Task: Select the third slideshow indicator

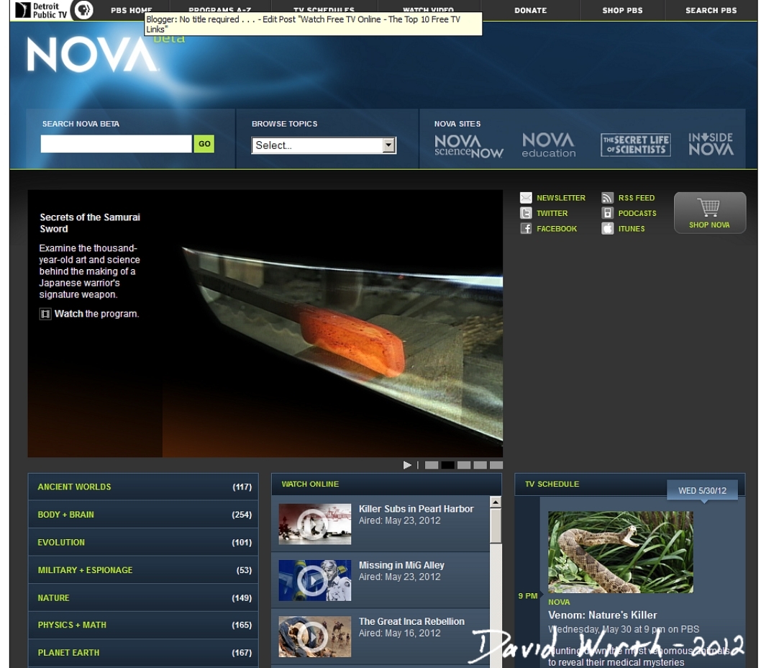Action: (464, 466)
